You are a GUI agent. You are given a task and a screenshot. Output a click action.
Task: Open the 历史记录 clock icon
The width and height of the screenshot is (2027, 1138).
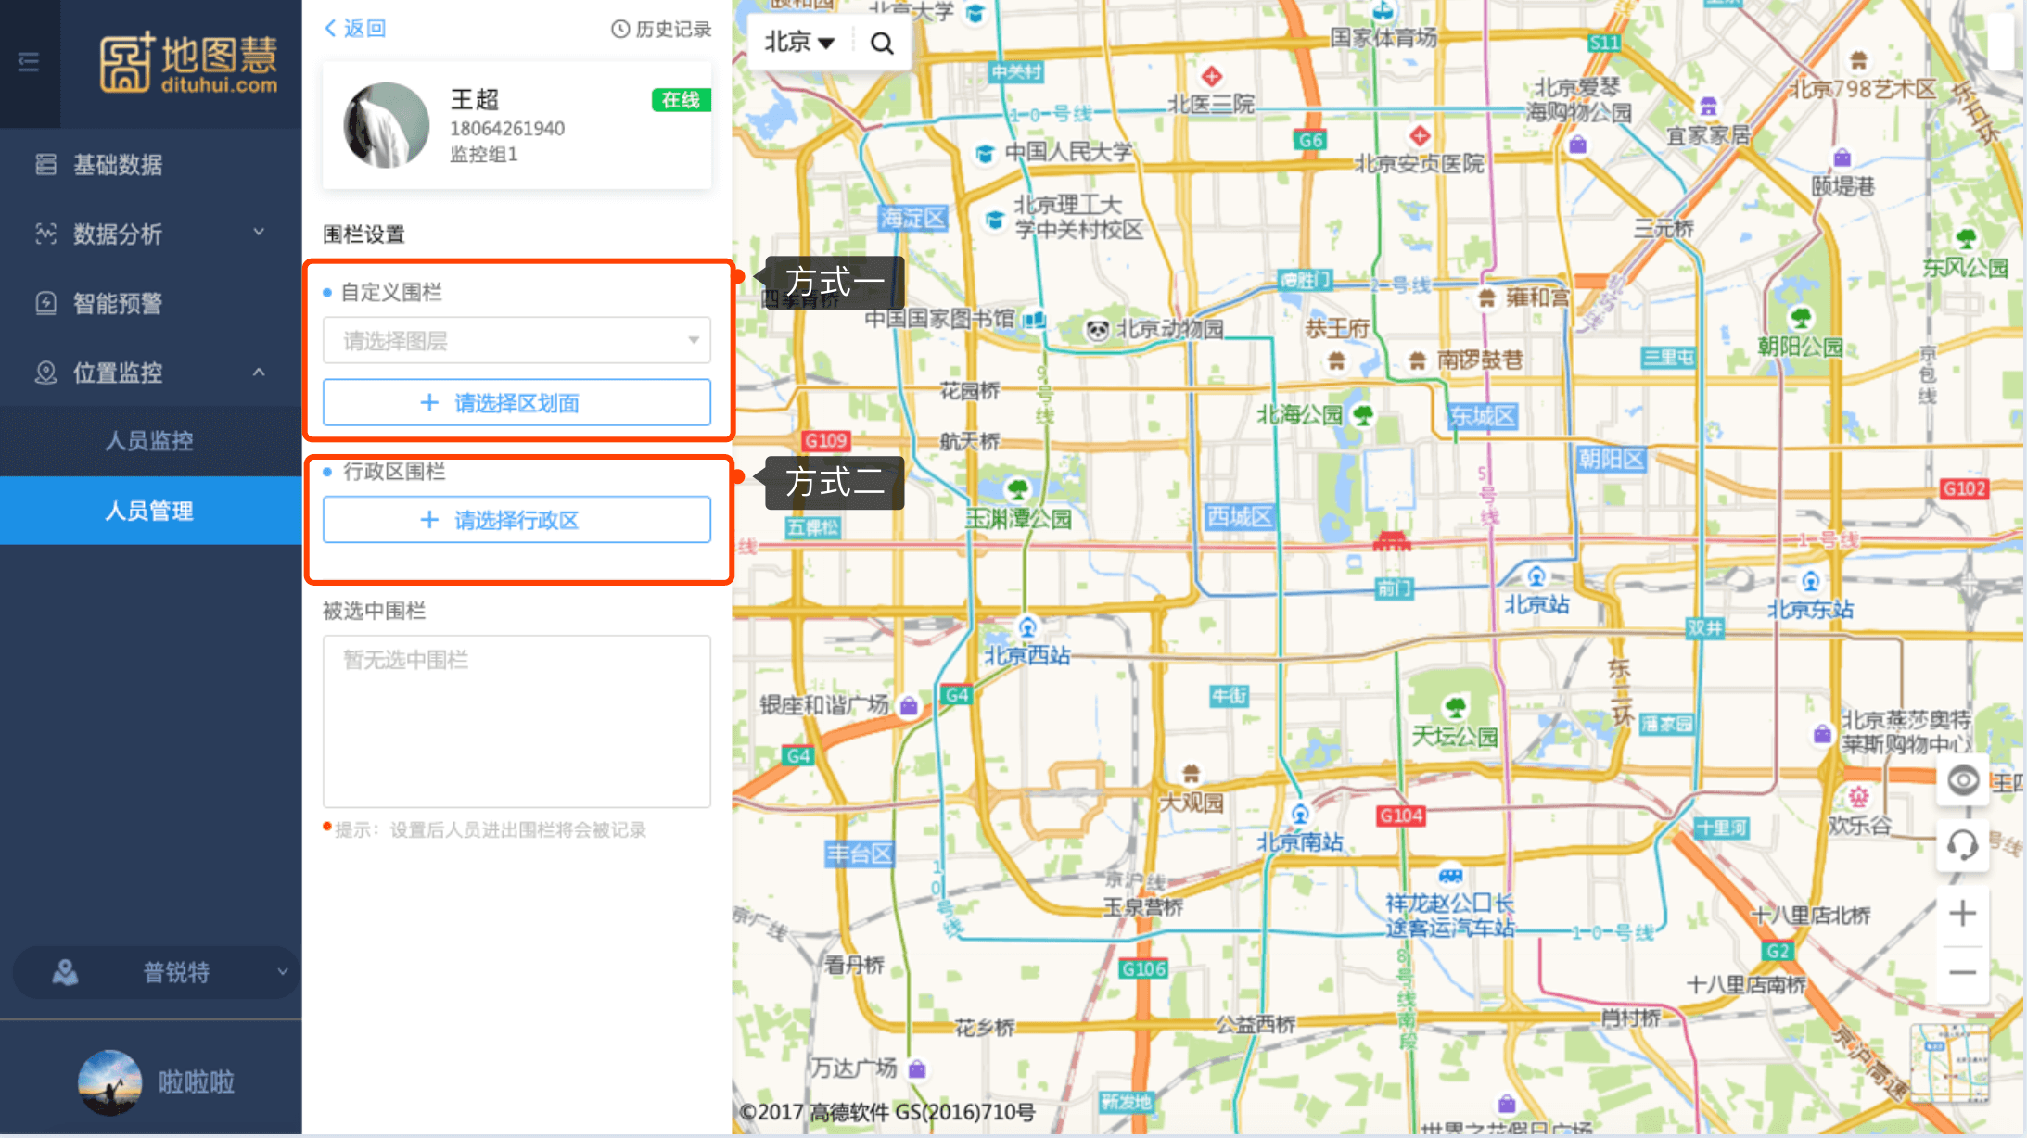620,29
